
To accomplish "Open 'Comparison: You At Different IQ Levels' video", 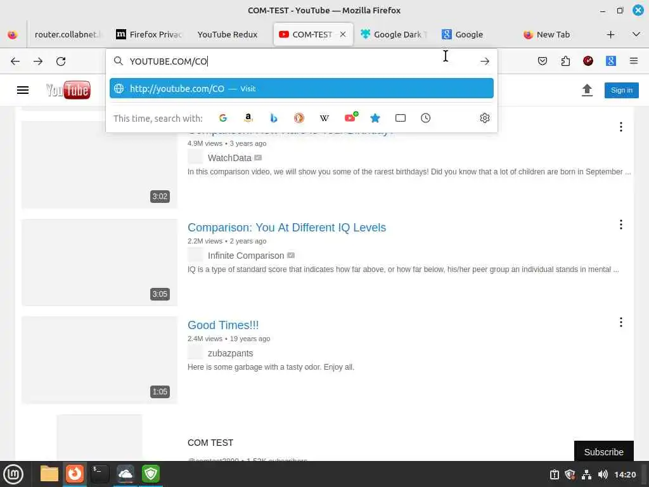I will coord(286,228).
